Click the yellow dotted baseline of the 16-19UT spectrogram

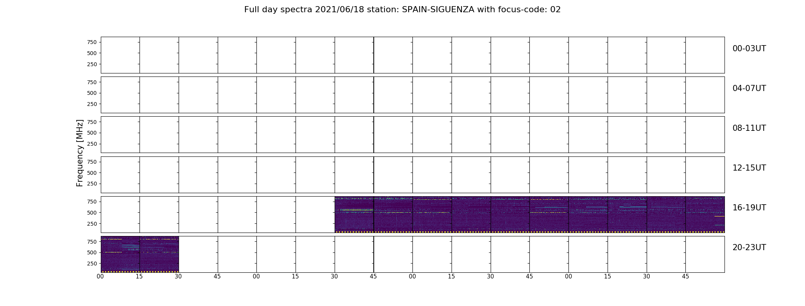pos(529,232)
